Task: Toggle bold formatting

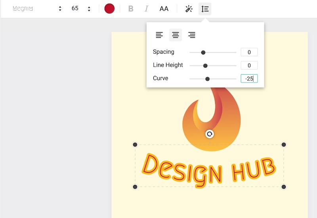Action: 131,9
